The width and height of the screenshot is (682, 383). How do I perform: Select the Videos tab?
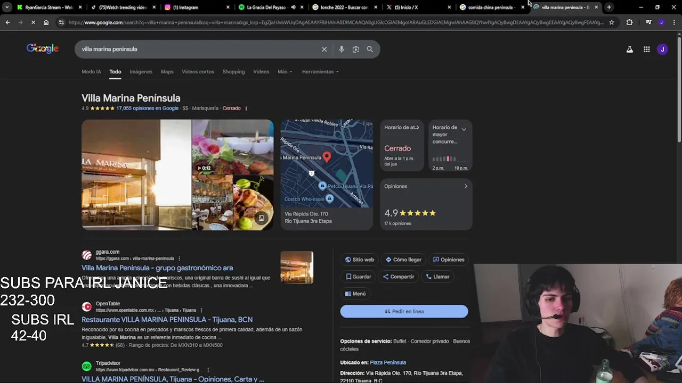261,72
